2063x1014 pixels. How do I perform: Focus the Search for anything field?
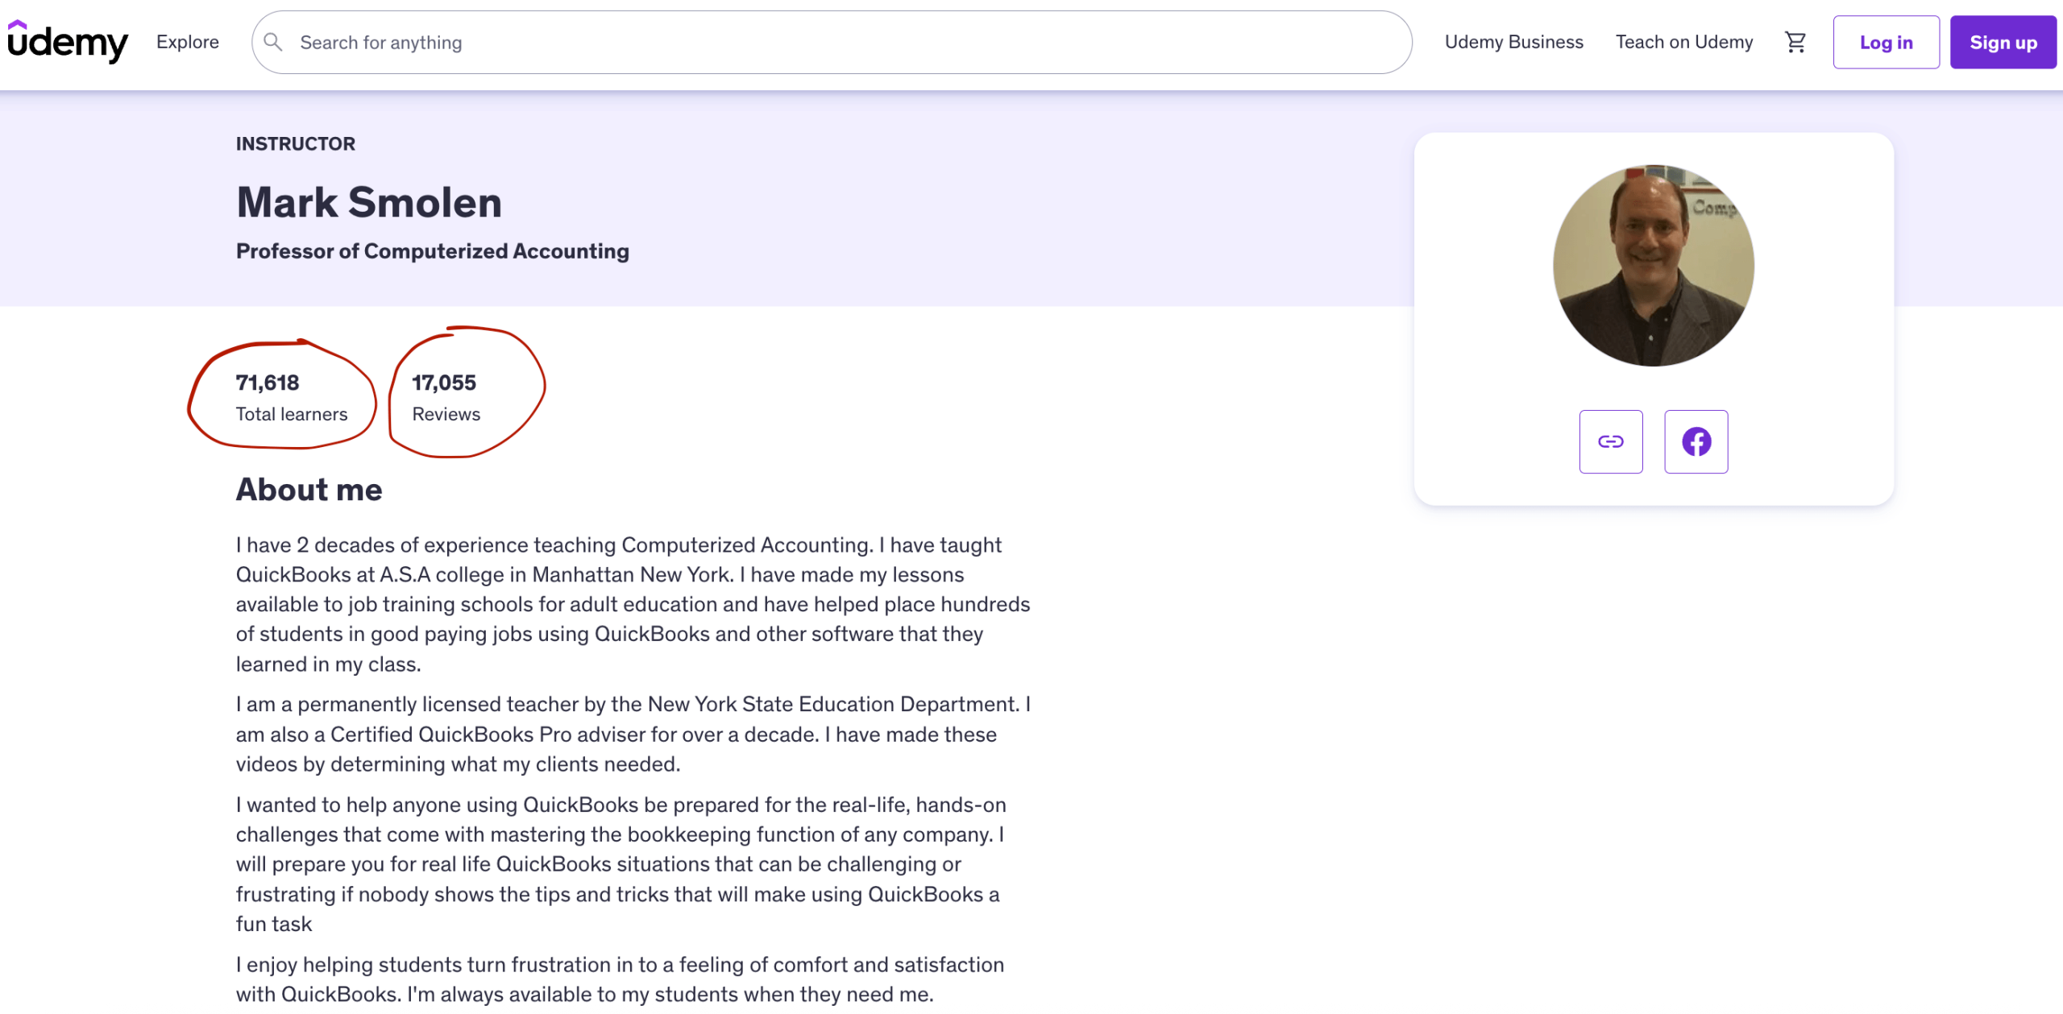tap(806, 42)
